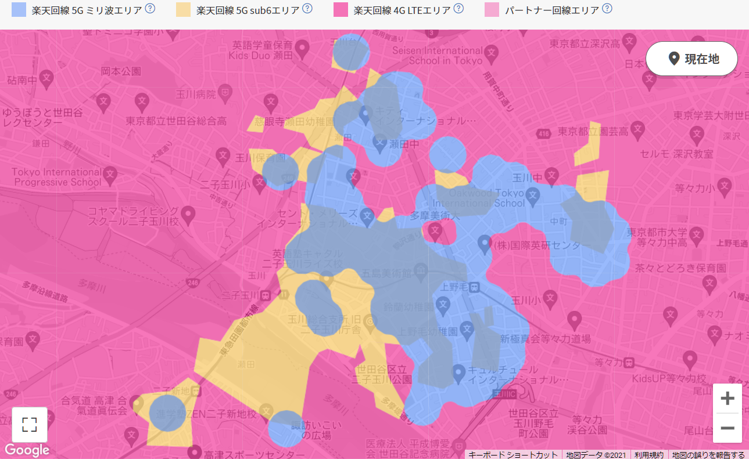Image resolution: width=749 pixels, height=459 pixels.
Task: Click help icon next to 5G ミリ波エリア
Action: (150, 9)
